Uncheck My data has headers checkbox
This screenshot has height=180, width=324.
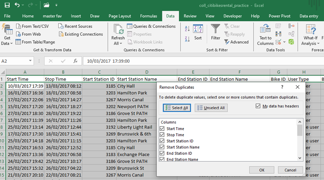pyautogui.click(x=258, y=106)
